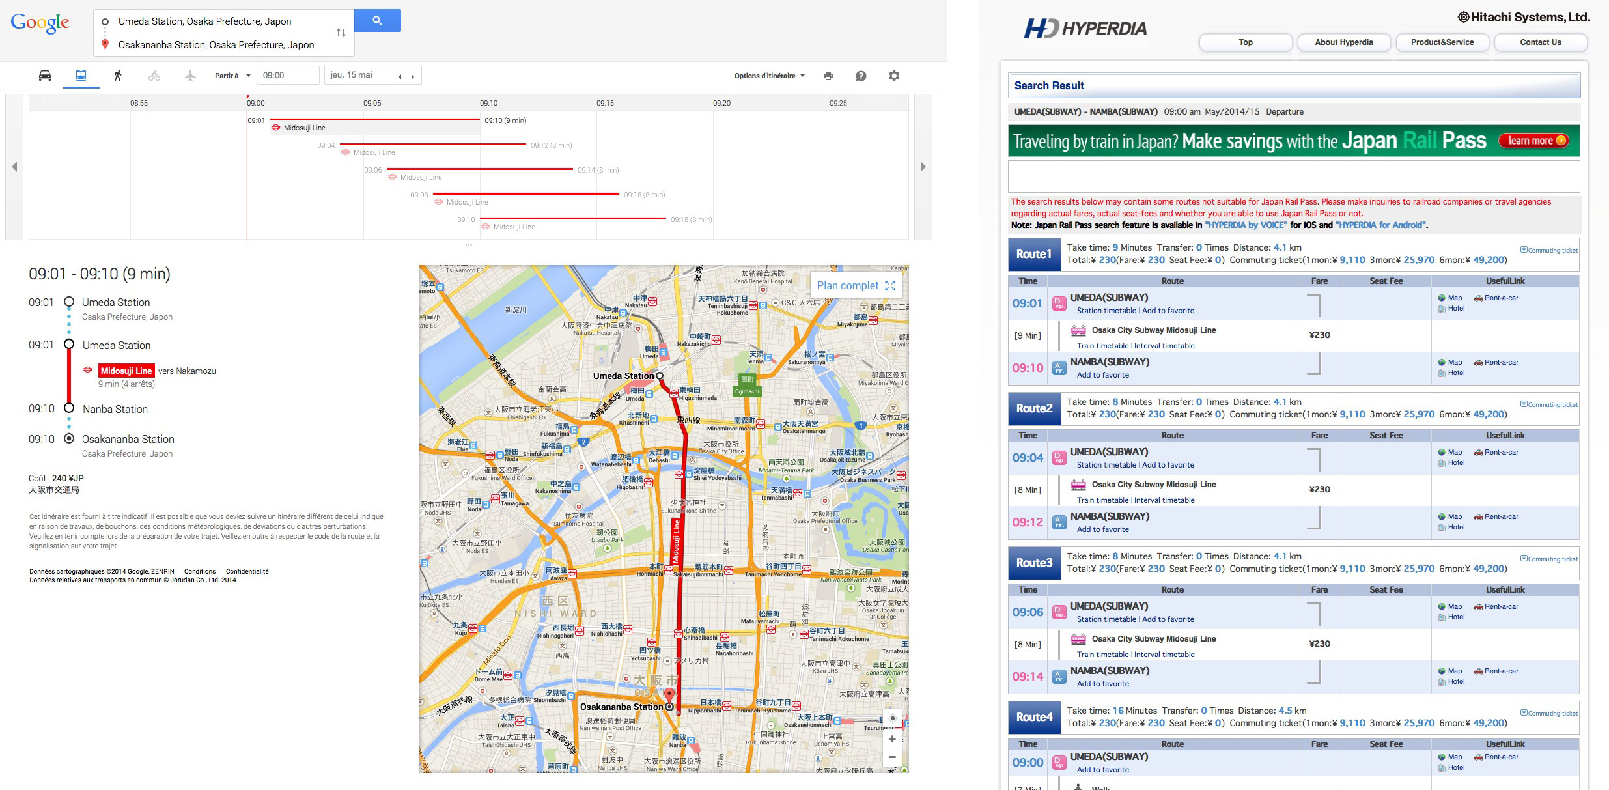Open the Product&Service tab
Image resolution: width=1609 pixels, height=790 pixels.
pos(1442,42)
